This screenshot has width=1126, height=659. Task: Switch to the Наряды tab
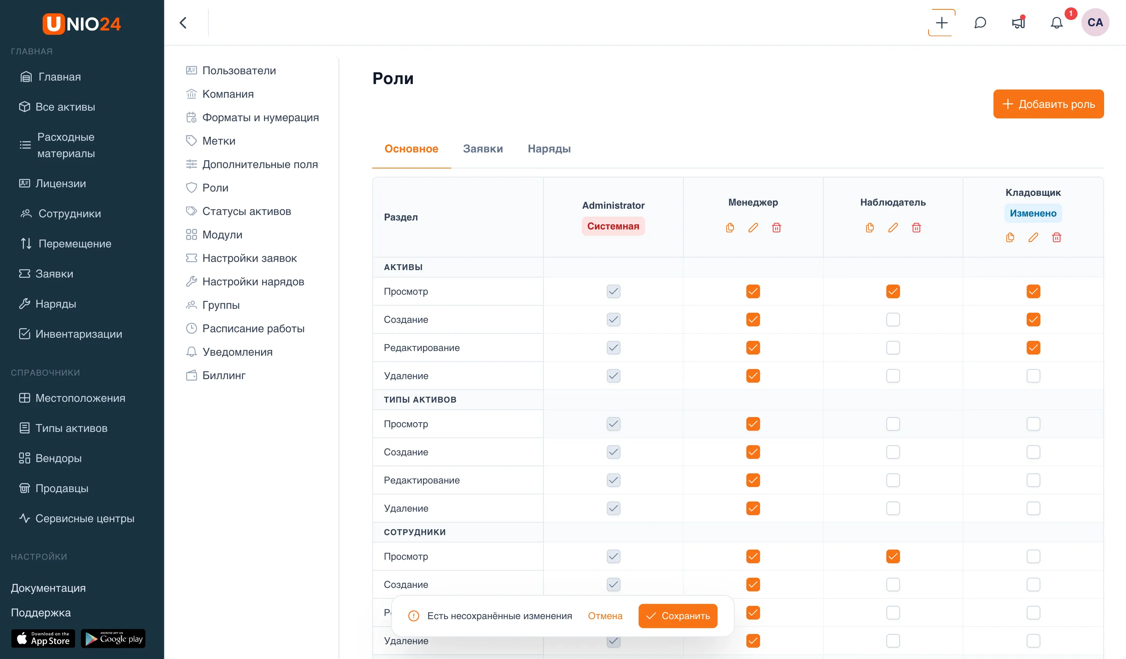pos(549,149)
